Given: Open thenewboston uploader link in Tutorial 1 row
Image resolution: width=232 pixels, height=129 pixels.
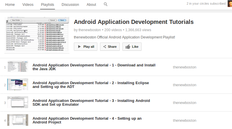Looking at the screenshot, I should [x=185, y=67].
